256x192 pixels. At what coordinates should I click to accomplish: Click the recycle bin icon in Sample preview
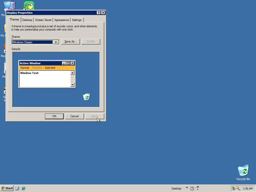coord(86,97)
